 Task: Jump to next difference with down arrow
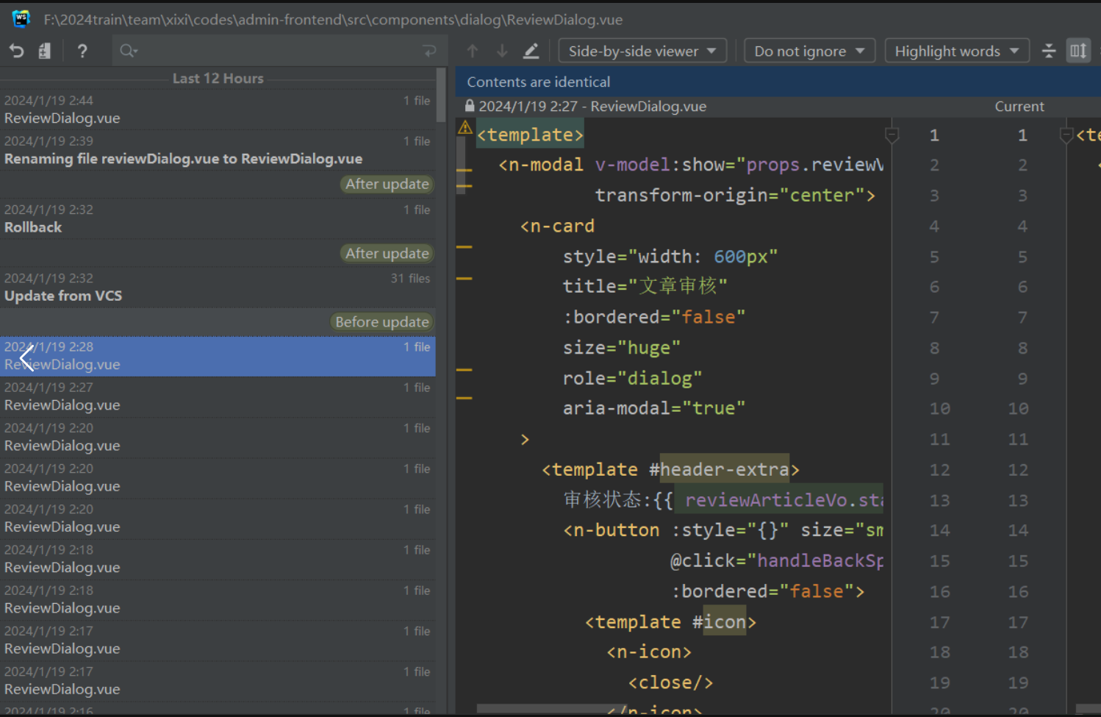502,51
